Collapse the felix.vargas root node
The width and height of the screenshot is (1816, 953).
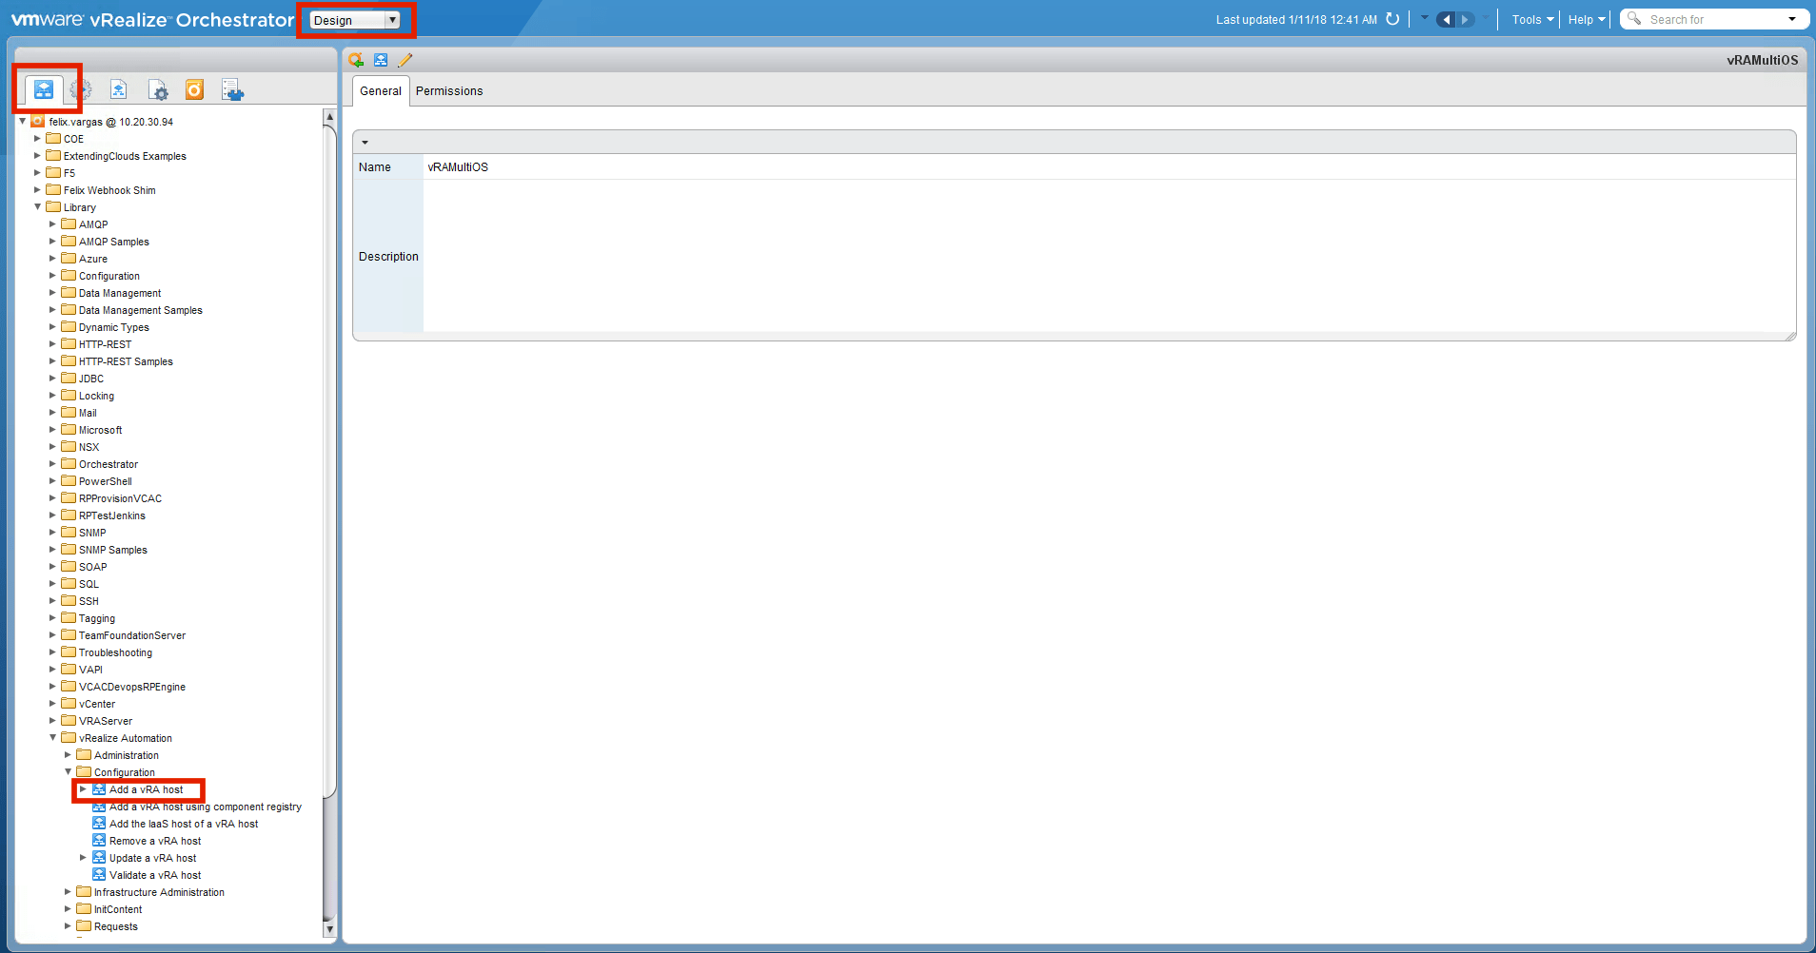tap(23, 121)
